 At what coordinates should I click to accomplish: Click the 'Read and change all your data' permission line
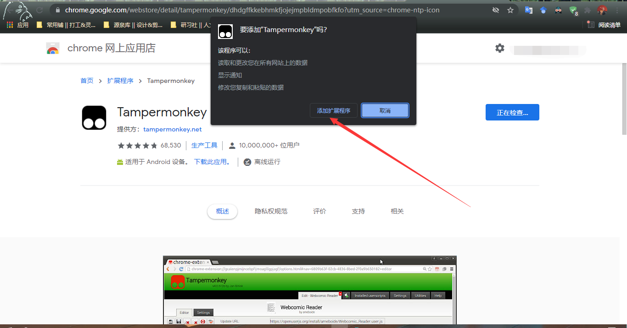pyautogui.click(x=263, y=63)
